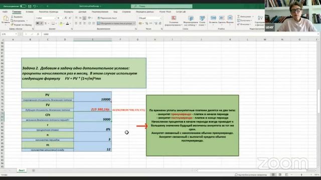Click the Align Right icon

click(84, 23)
